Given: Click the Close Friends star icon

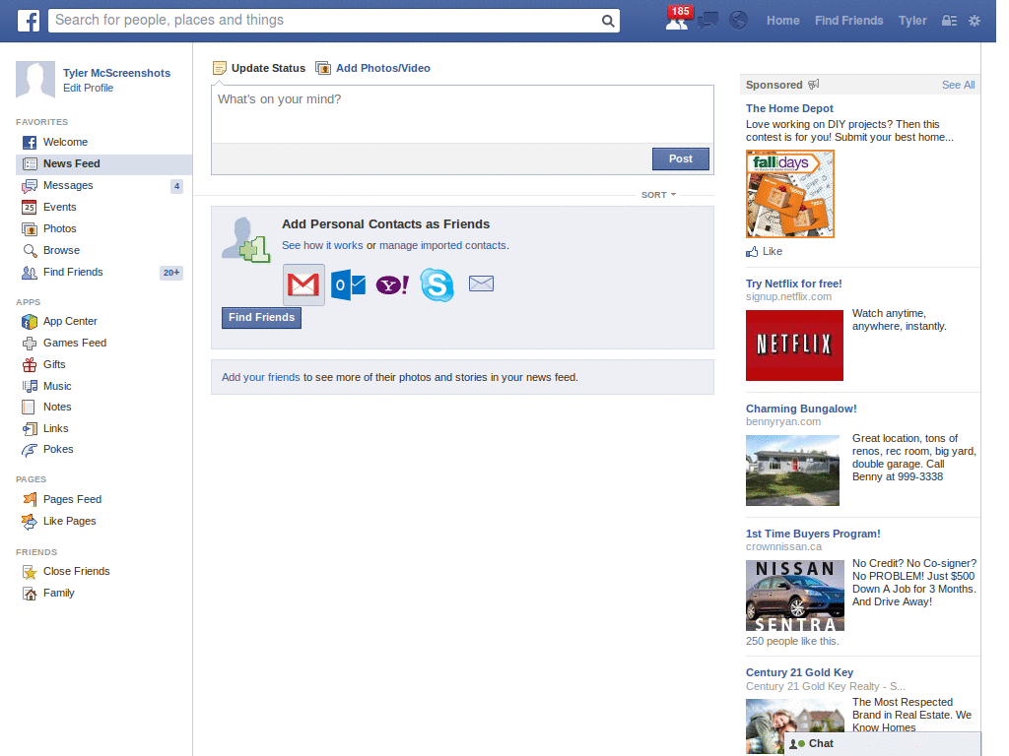Looking at the screenshot, I should [30, 572].
